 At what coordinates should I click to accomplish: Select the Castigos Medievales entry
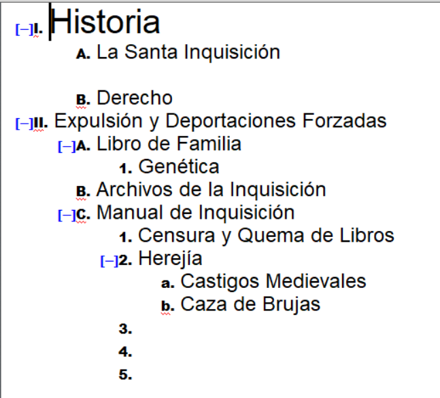tap(273, 281)
